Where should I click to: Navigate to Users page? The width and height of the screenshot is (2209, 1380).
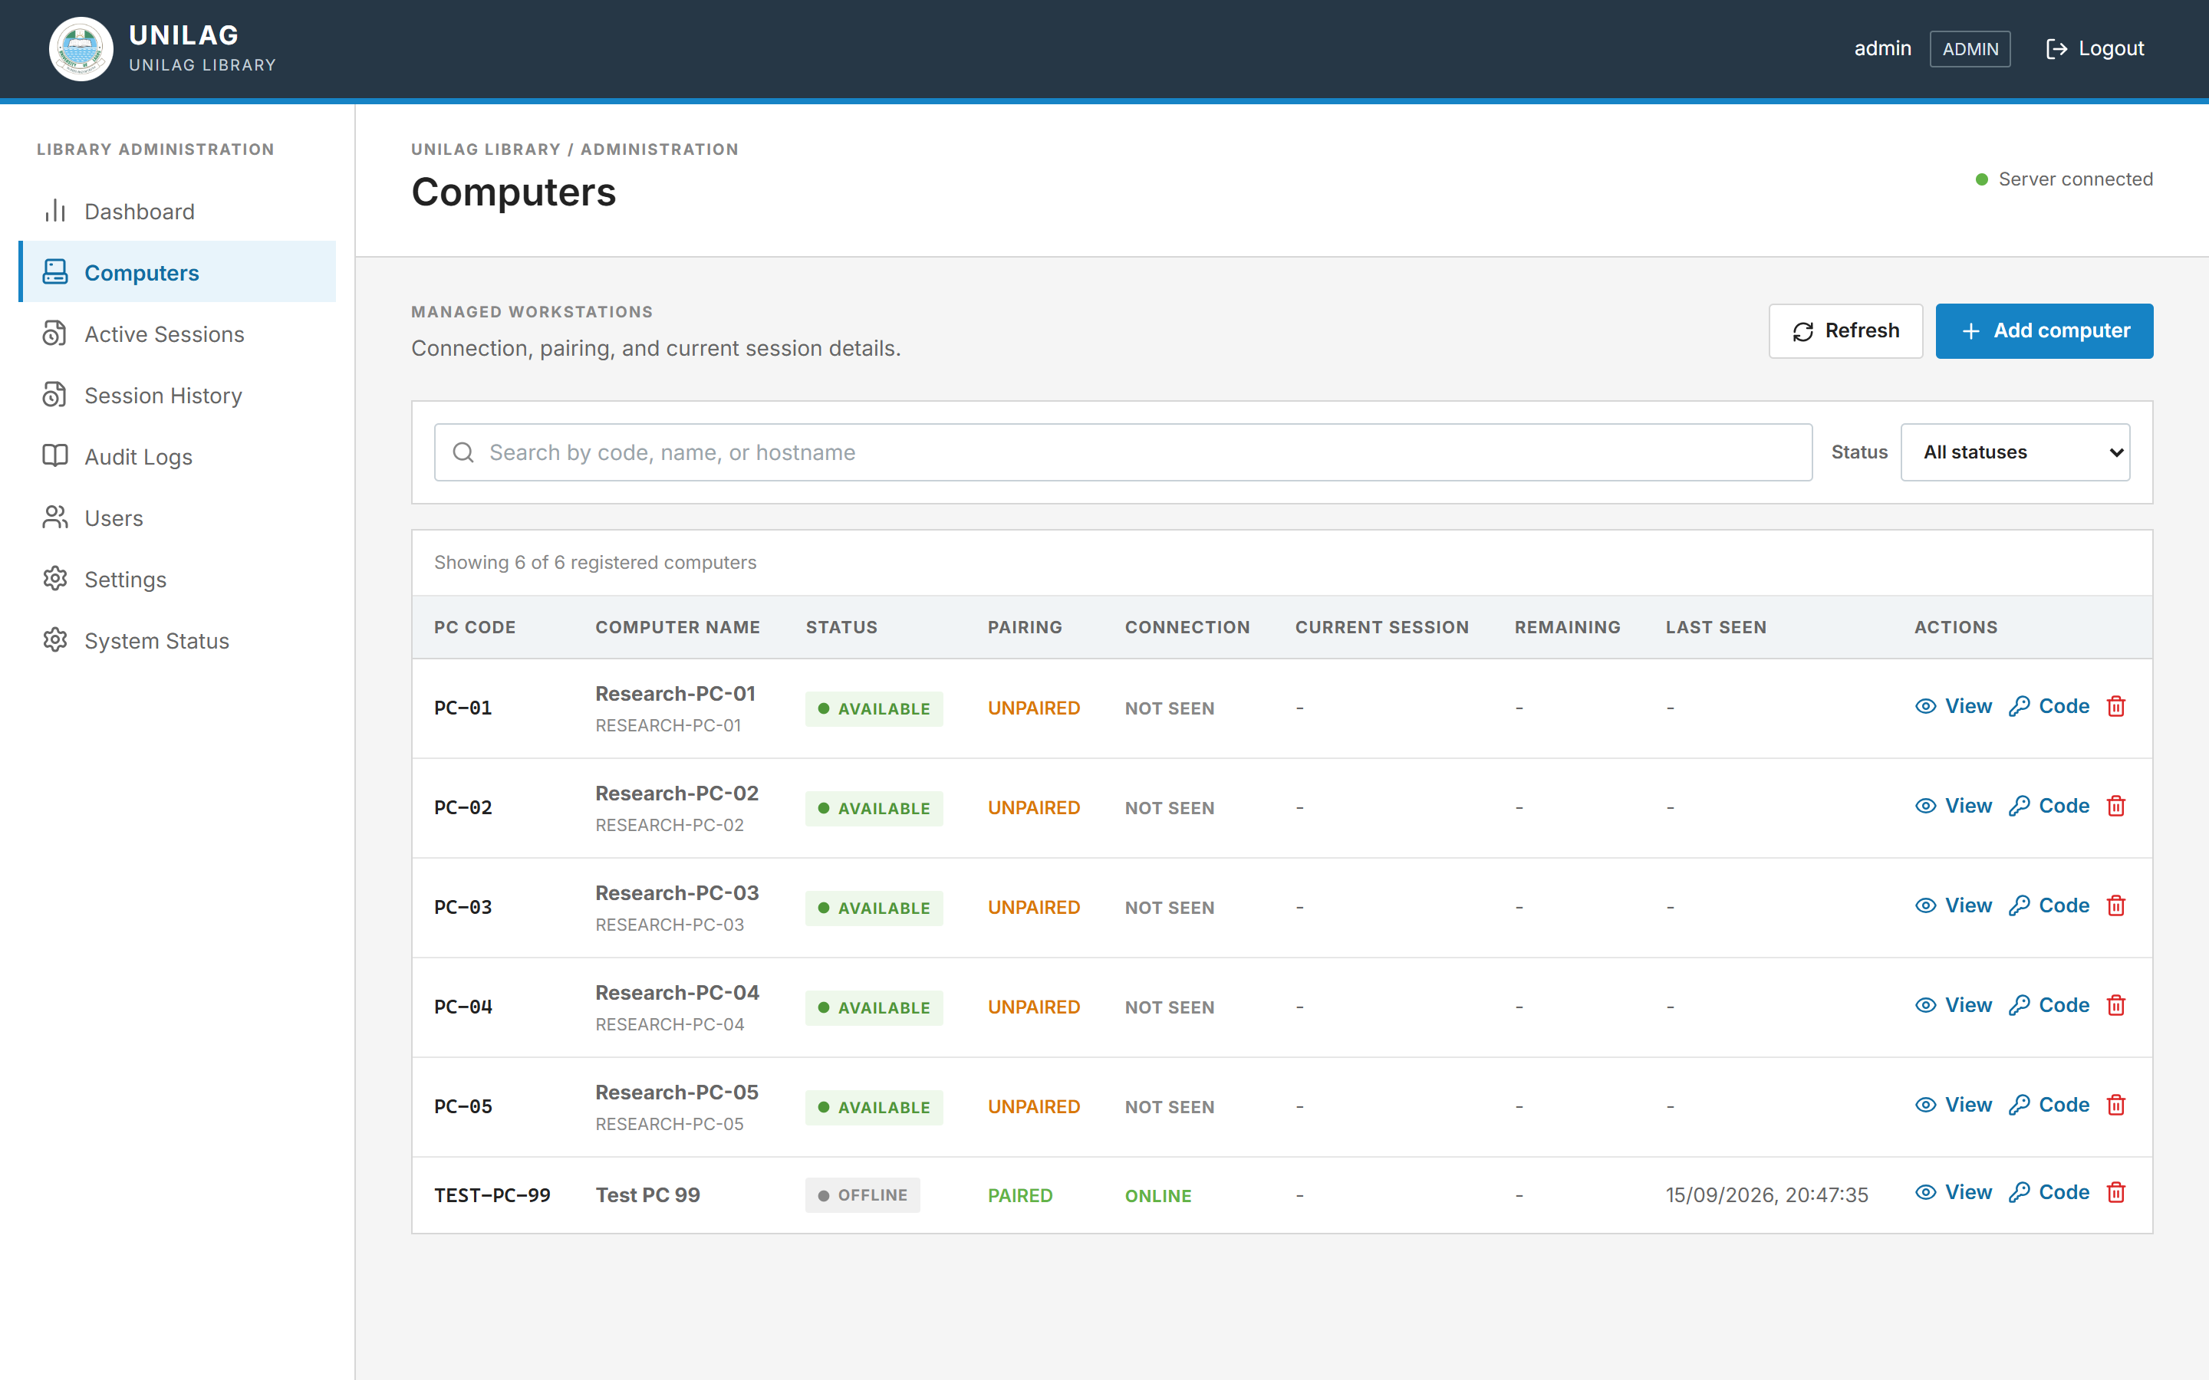point(177,517)
